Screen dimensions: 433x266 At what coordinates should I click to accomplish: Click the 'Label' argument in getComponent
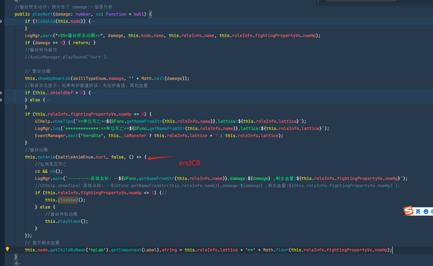(150, 250)
